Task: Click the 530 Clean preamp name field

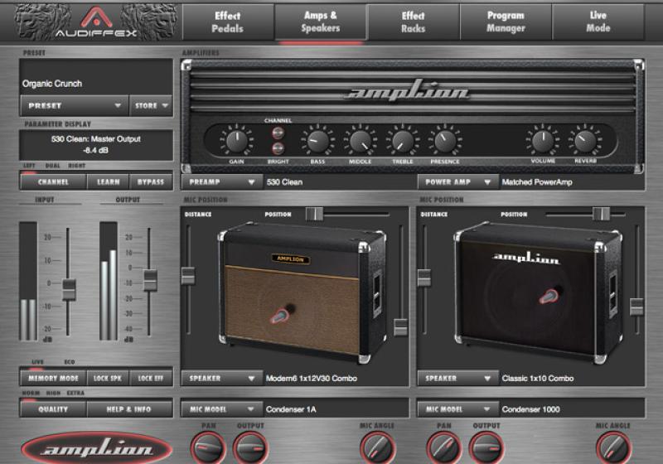Action: click(341, 182)
